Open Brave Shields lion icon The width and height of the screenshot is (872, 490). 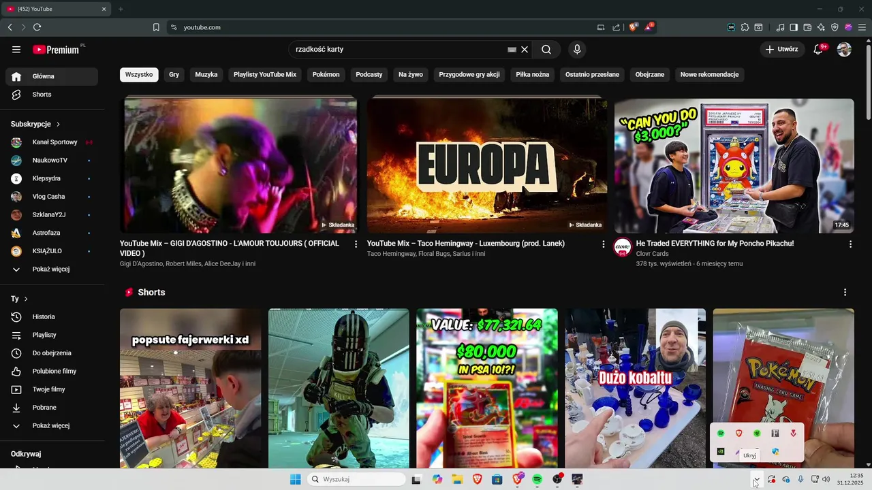(x=633, y=27)
